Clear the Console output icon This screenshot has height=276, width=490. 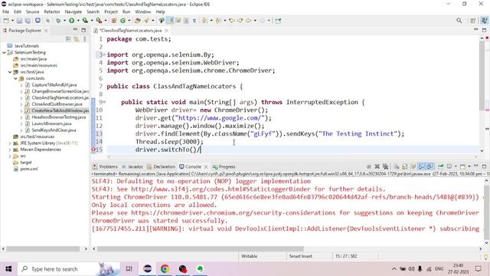tap(397, 166)
